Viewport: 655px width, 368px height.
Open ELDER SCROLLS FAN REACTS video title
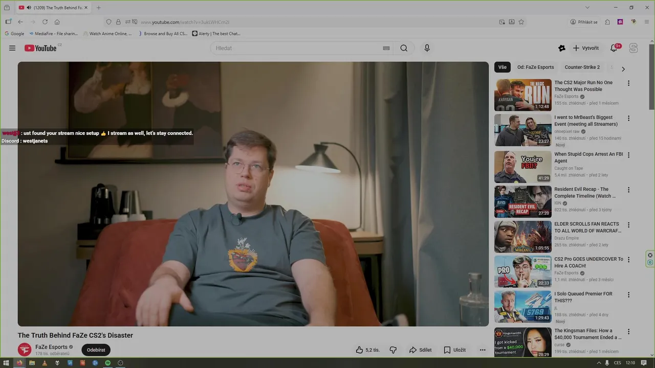(587, 227)
